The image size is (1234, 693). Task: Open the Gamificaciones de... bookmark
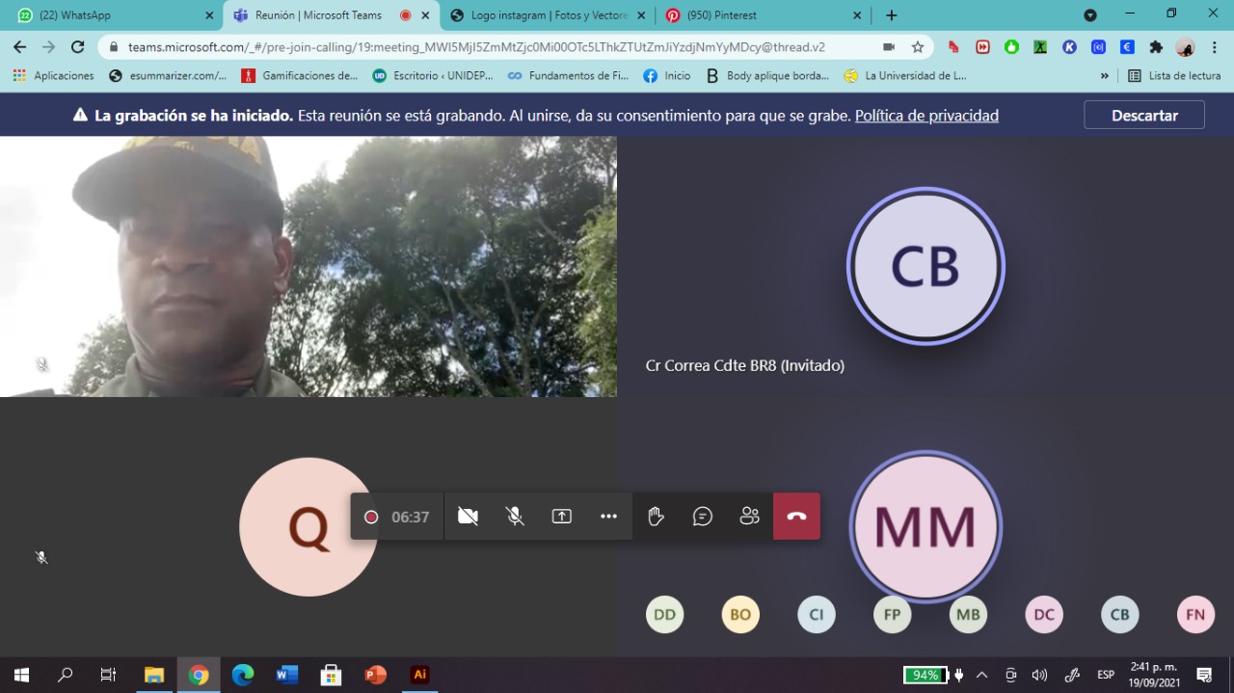pyautogui.click(x=300, y=75)
